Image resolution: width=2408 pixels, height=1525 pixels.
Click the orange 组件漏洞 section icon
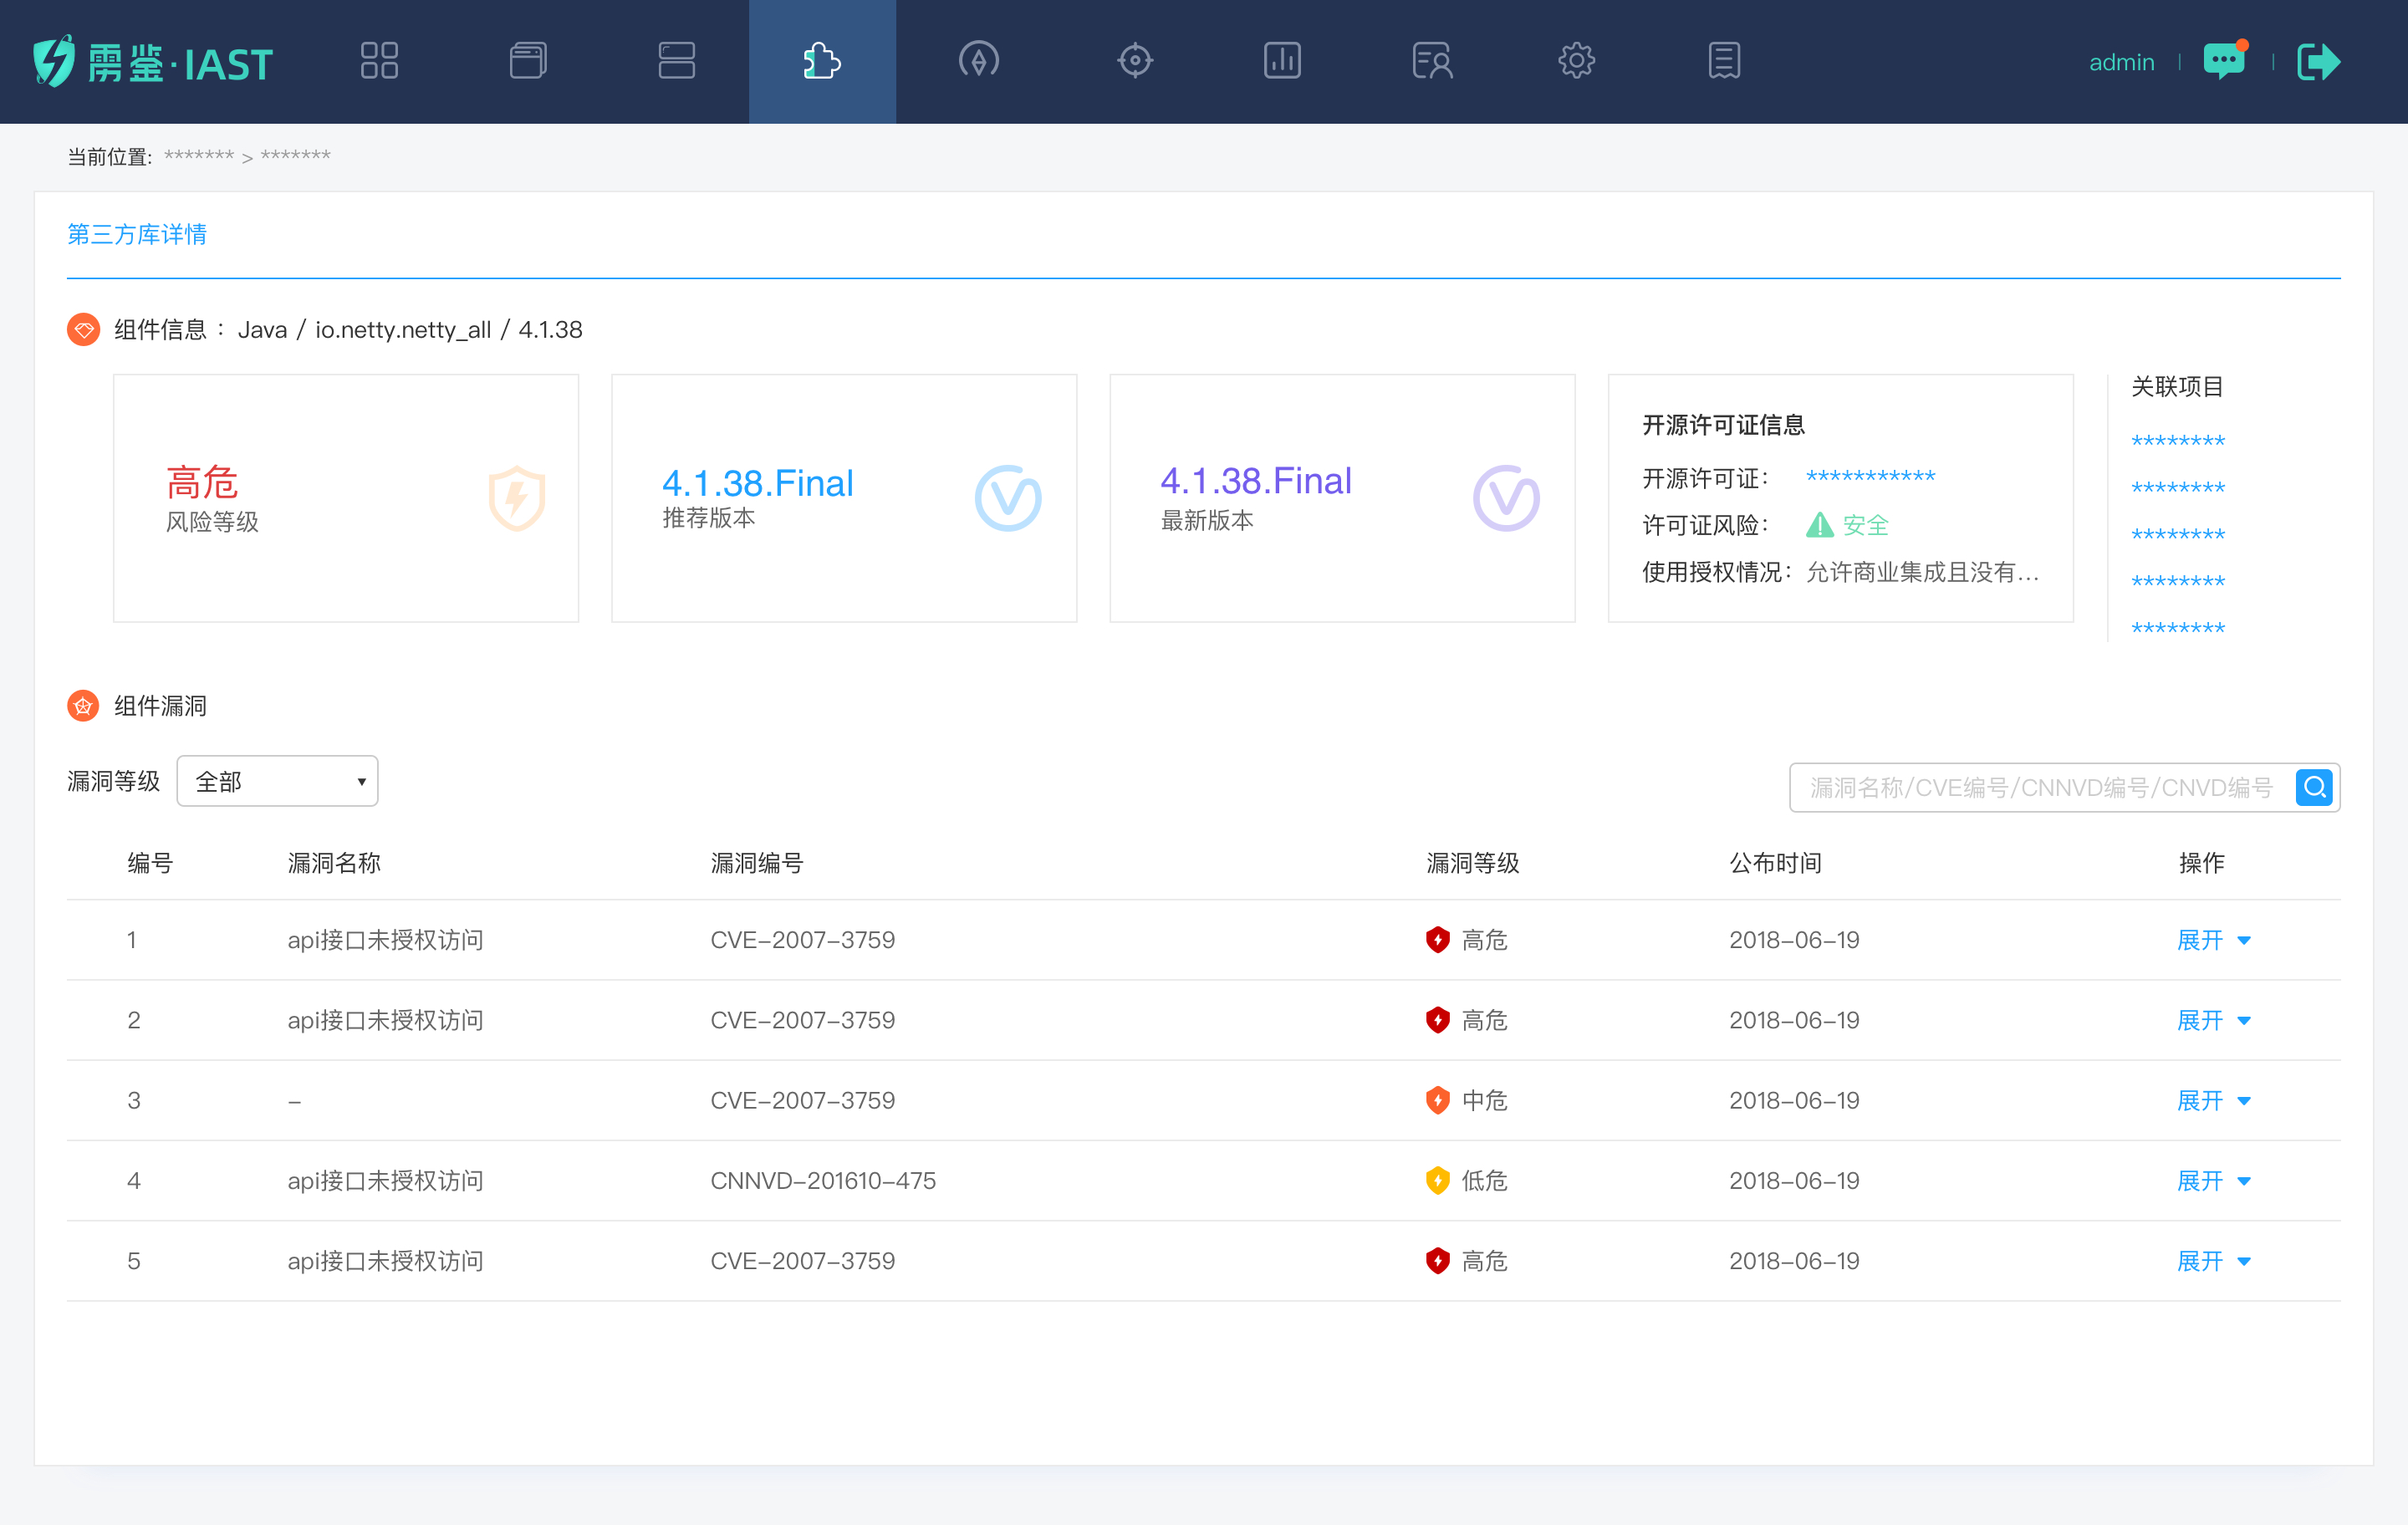[x=83, y=706]
